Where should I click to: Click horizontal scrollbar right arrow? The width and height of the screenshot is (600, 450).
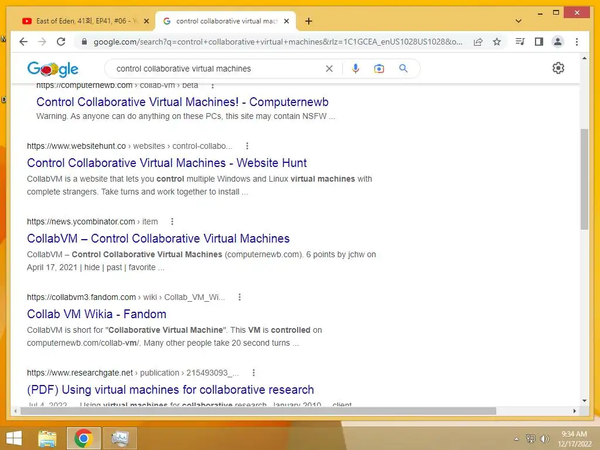coord(575,411)
